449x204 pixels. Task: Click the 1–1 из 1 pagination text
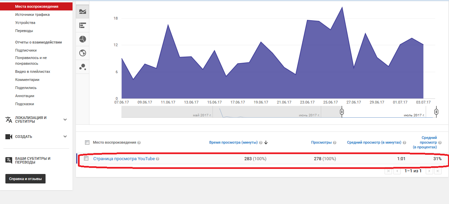[x=413, y=171]
